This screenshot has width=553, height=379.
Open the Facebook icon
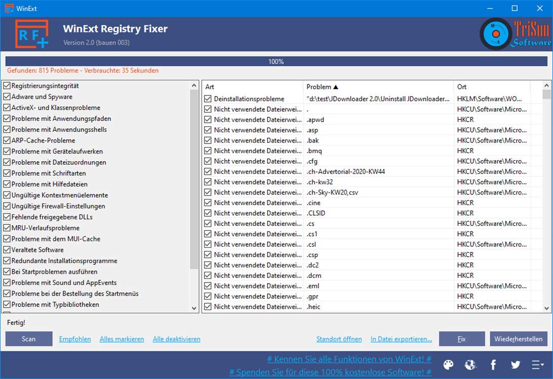point(493,364)
